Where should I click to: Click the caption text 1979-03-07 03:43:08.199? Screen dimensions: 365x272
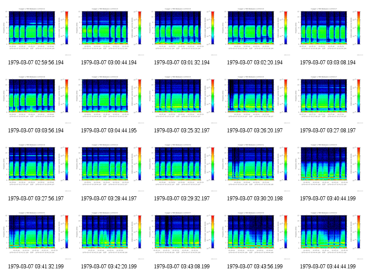182,267
